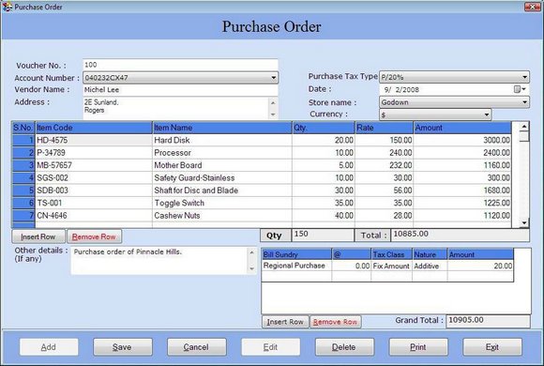
Task: Click the Voucher No. input field
Action: pos(180,65)
